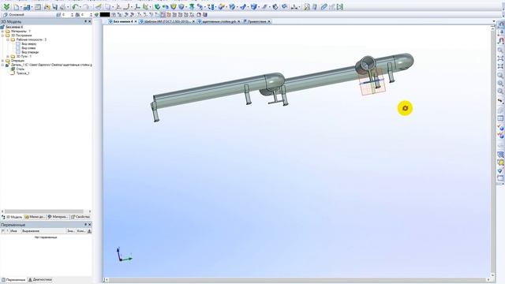The width and height of the screenshot is (505, 284).
Task: Select the Трасса_1 tree item
Action: click(x=23, y=73)
